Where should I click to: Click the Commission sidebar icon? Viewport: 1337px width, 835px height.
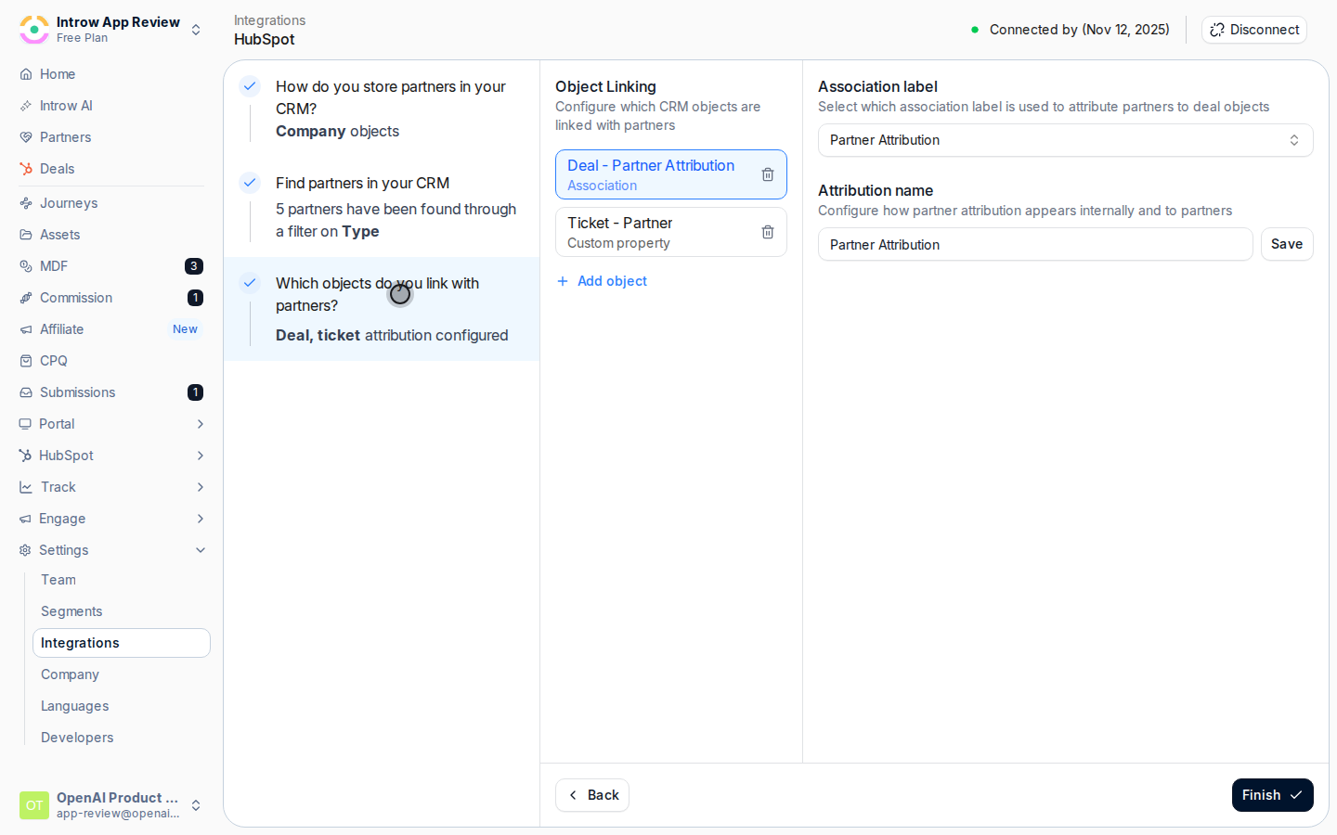coord(26,298)
